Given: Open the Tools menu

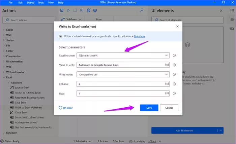Looking at the screenshot, I should tap(41, 3).
